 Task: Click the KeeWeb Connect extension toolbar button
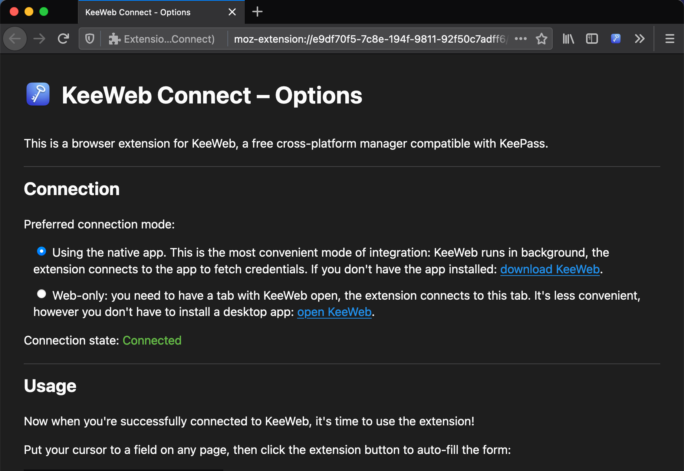pos(616,39)
